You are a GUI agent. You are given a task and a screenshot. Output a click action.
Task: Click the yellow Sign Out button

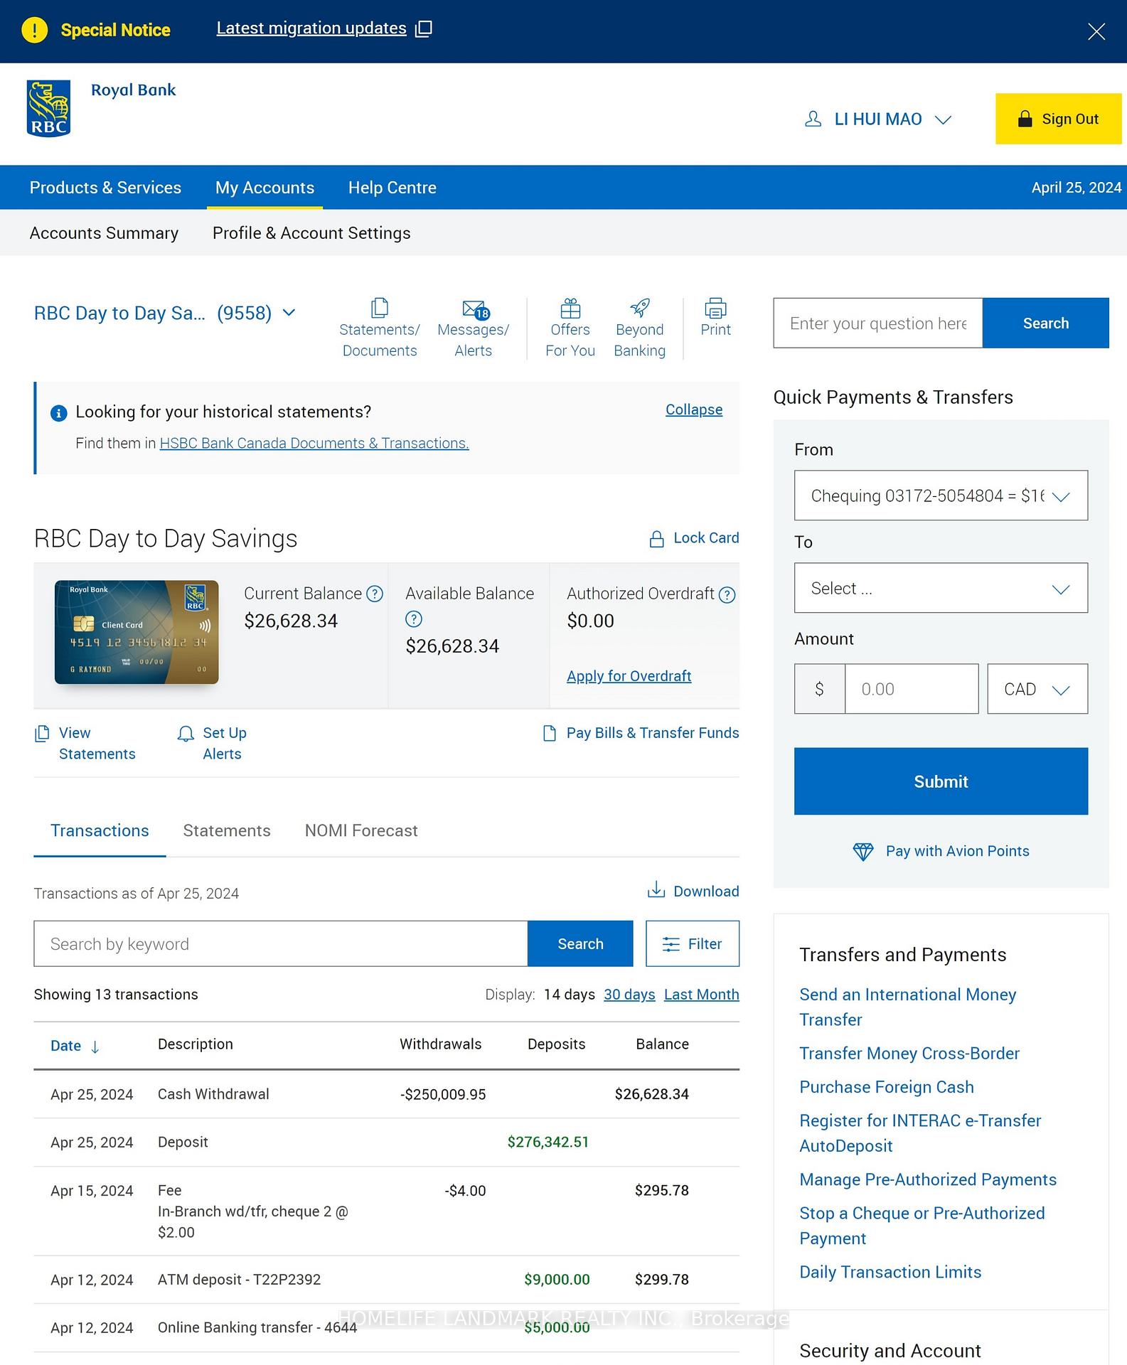click(x=1058, y=119)
